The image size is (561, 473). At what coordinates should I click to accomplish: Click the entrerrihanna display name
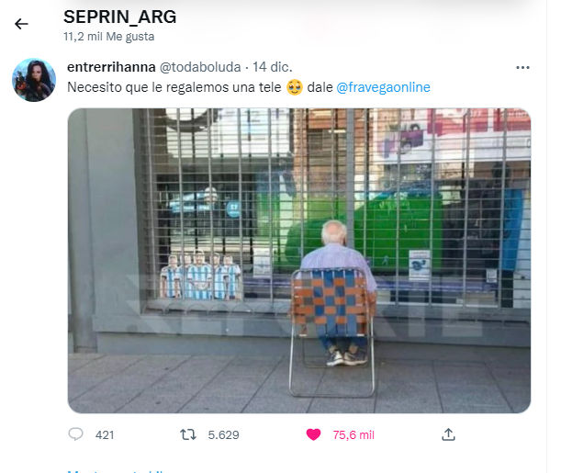[x=111, y=67]
